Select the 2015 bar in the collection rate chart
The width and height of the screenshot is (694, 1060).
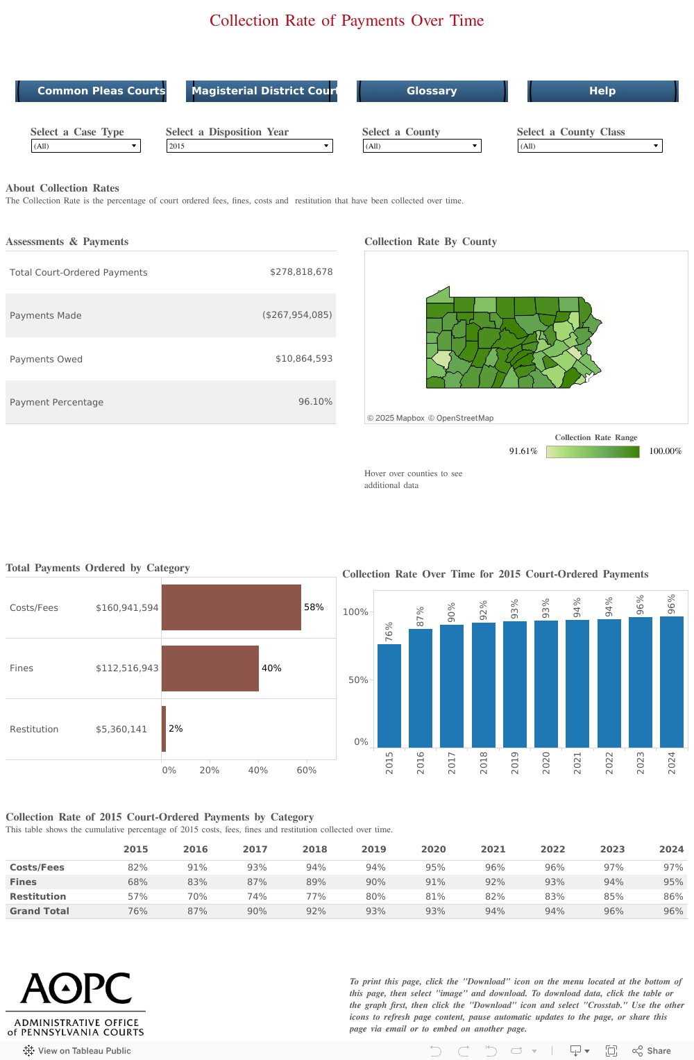click(389, 694)
